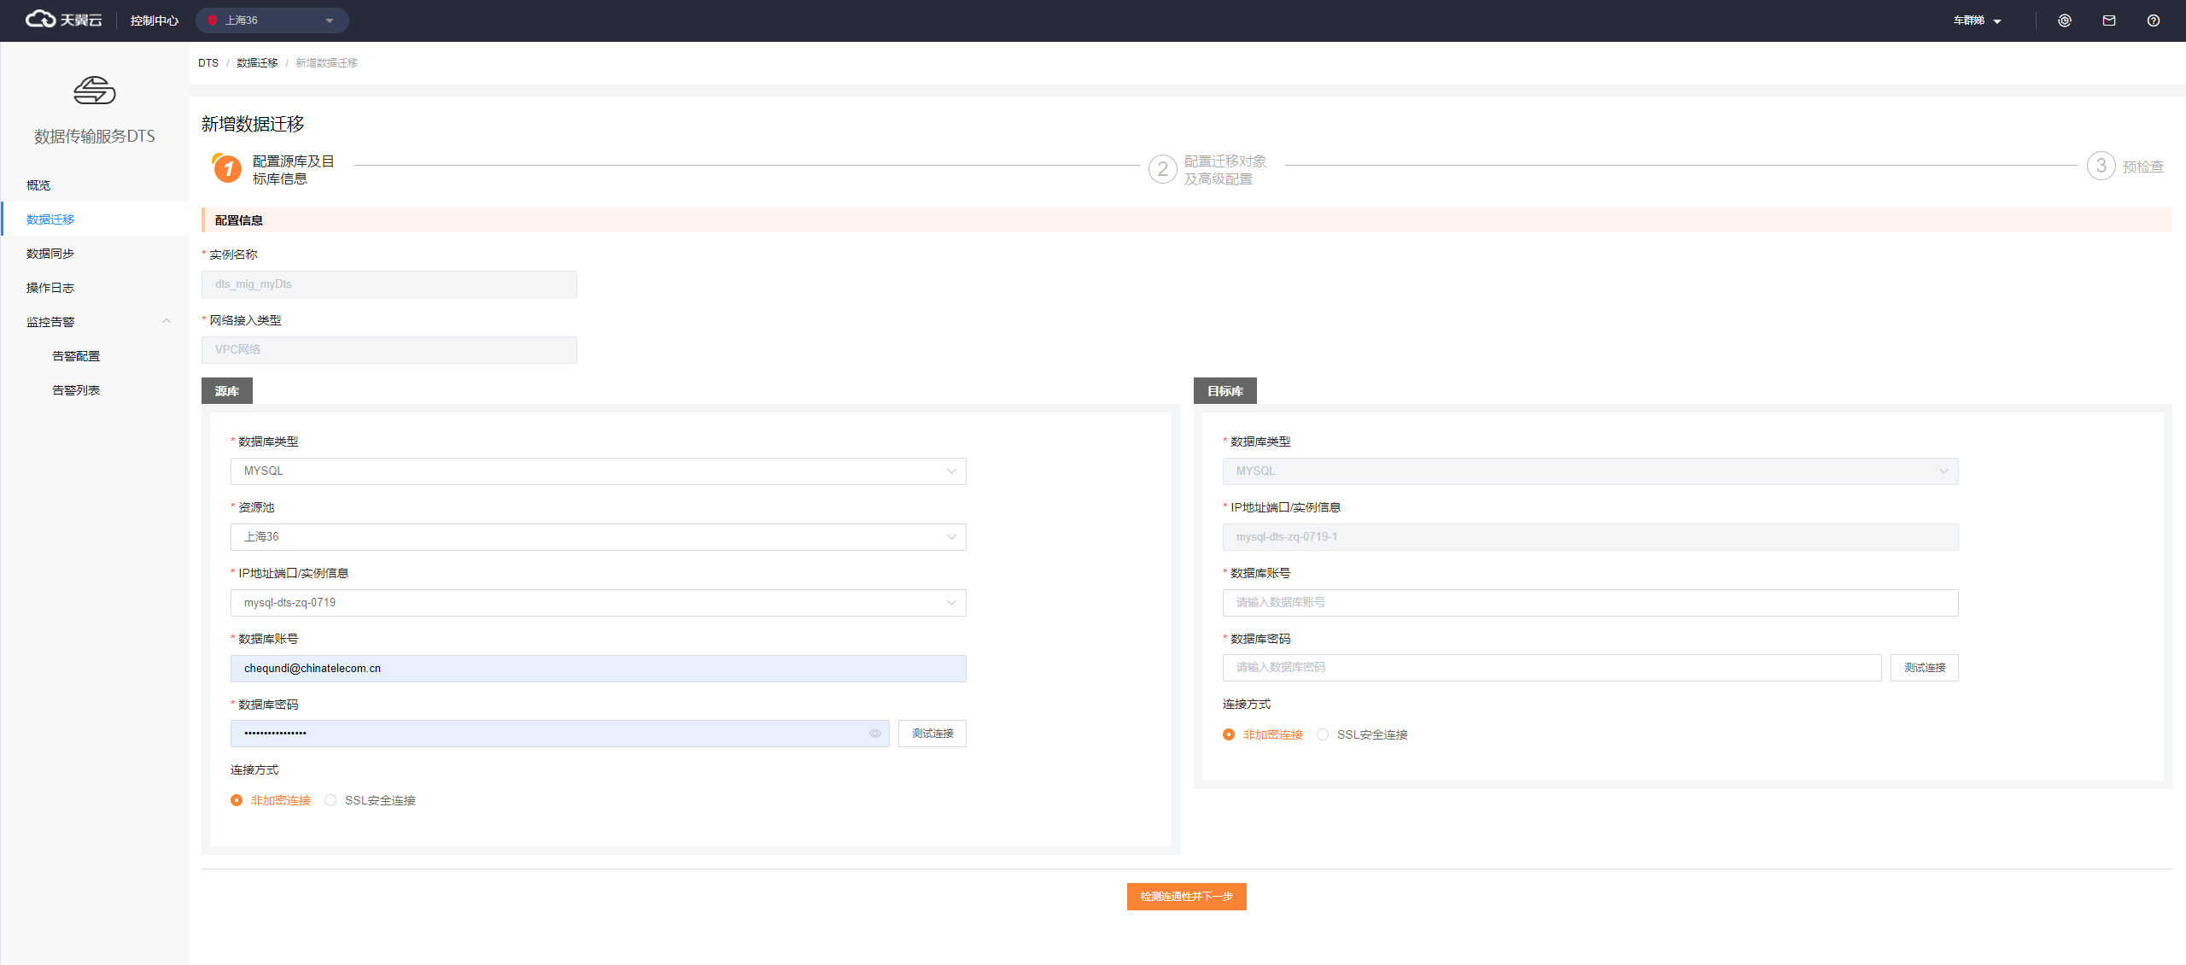Image resolution: width=2186 pixels, height=965 pixels.
Task: Select 非加密连接 radio for target database
Action: [1229, 734]
